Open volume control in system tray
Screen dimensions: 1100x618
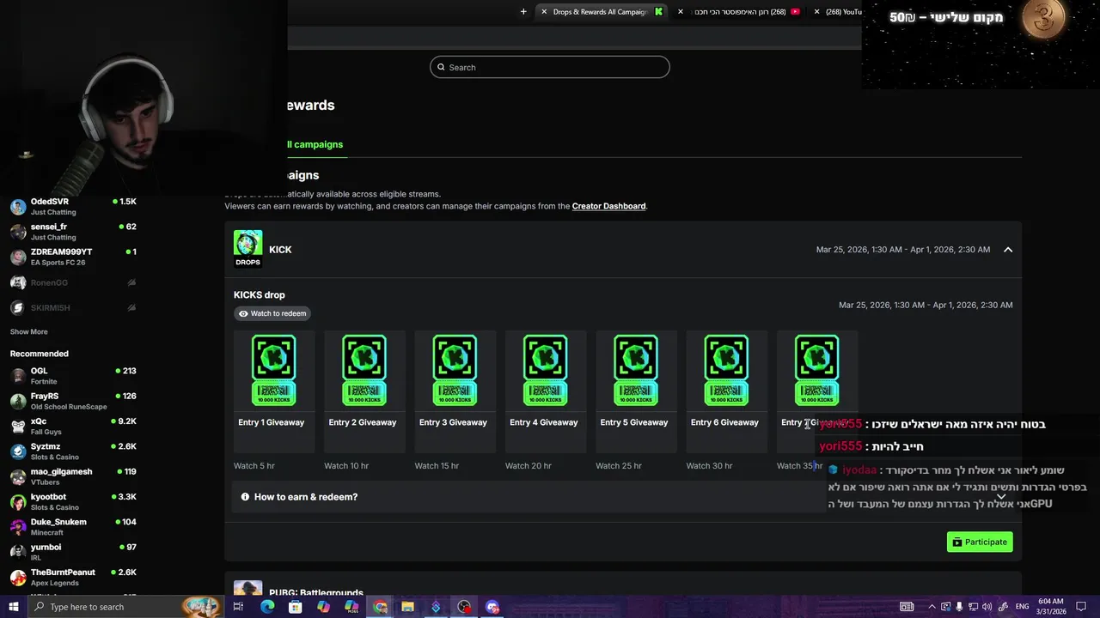tap(987, 607)
